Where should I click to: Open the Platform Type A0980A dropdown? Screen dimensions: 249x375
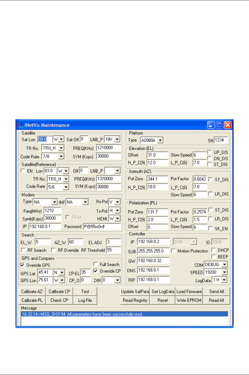pos(161,140)
